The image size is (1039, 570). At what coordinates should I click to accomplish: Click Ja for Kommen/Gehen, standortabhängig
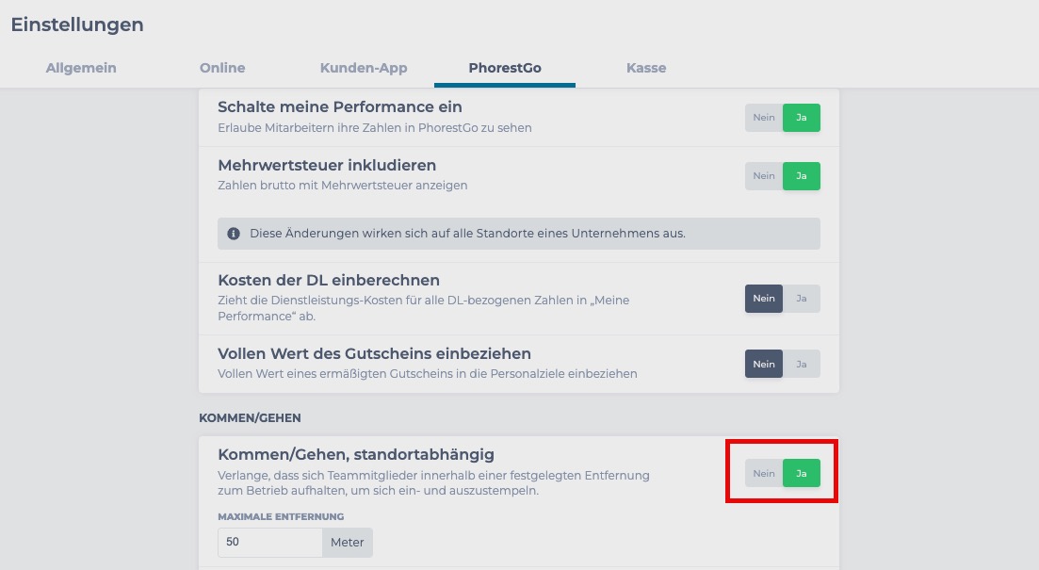click(x=801, y=473)
